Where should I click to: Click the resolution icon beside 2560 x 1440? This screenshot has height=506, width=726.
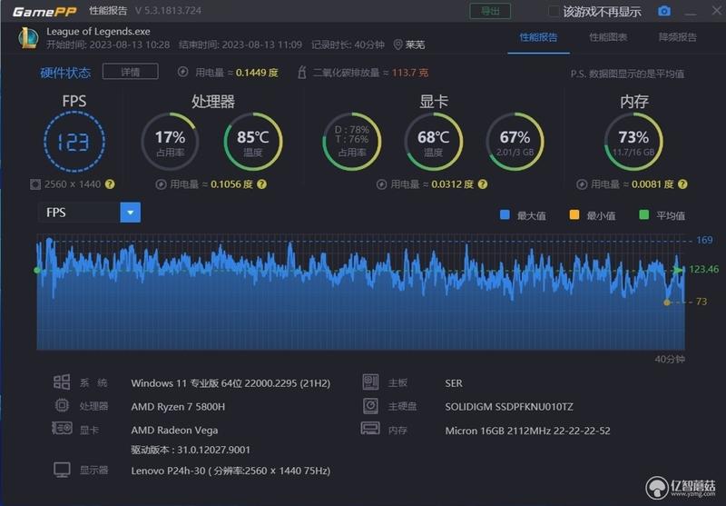[35, 184]
